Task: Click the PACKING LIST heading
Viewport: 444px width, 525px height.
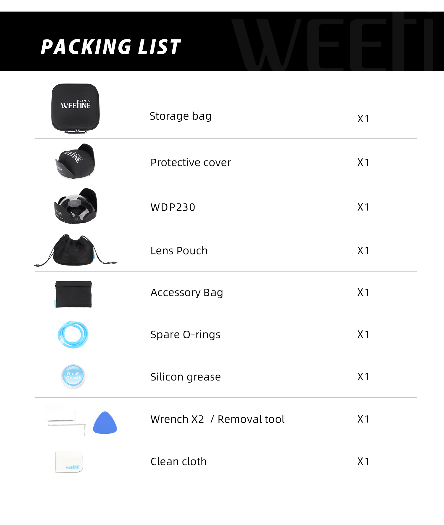Action: pos(110,47)
